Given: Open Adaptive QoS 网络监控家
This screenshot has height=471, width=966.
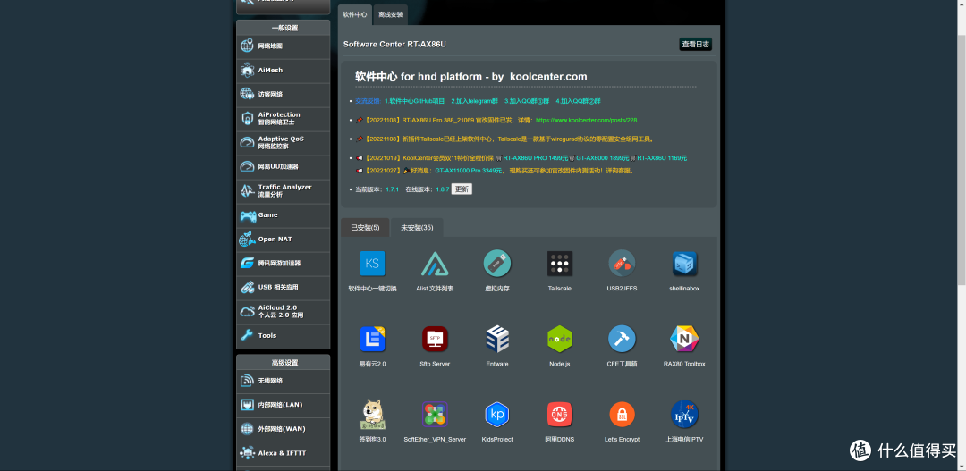Looking at the screenshot, I should click(284, 142).
